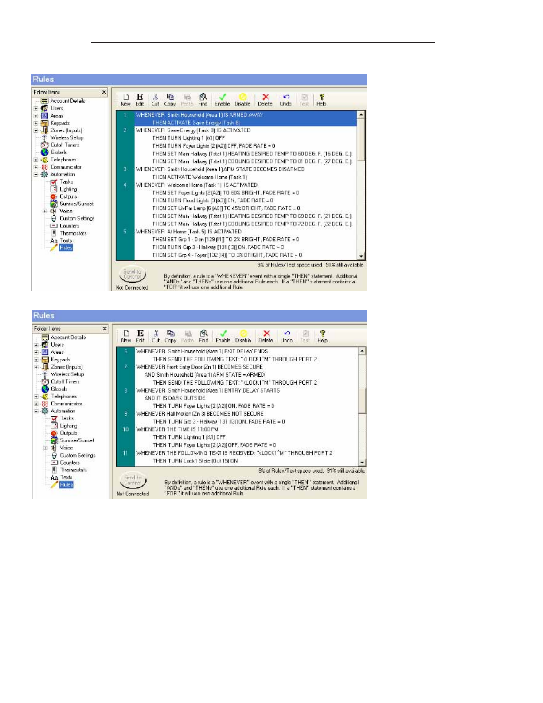543x703 pixels.
Task: Click the New rule icon in the top Rules toolbar
Action: (x=126, y=100)
